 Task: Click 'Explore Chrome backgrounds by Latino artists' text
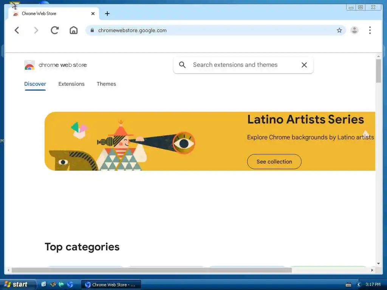[x=311, y=137]
